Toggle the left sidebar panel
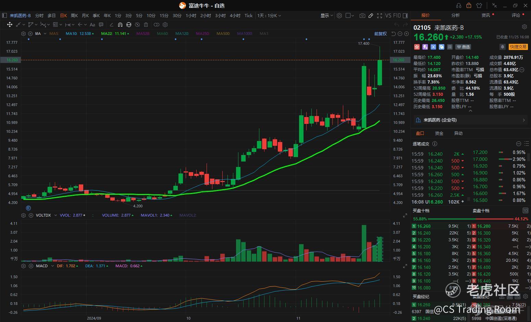The height and width of the screenshot is (322, 531). click(x=4, y=15)
